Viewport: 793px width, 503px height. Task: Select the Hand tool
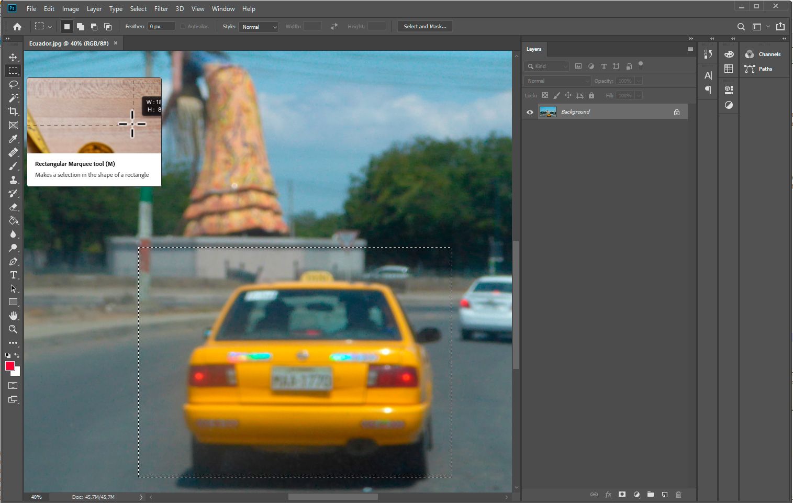(13, 316)
